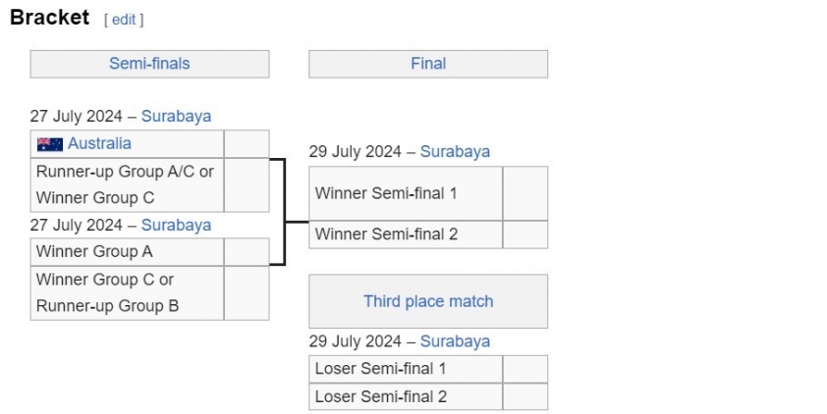Open the Final header link
The width and height of the screenshot is (827, 414).
coord(428,64)
